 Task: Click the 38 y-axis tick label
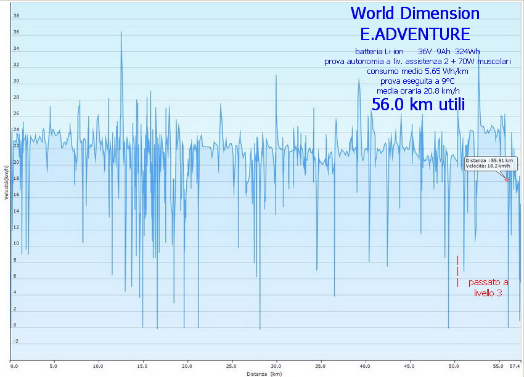[16, 15]
